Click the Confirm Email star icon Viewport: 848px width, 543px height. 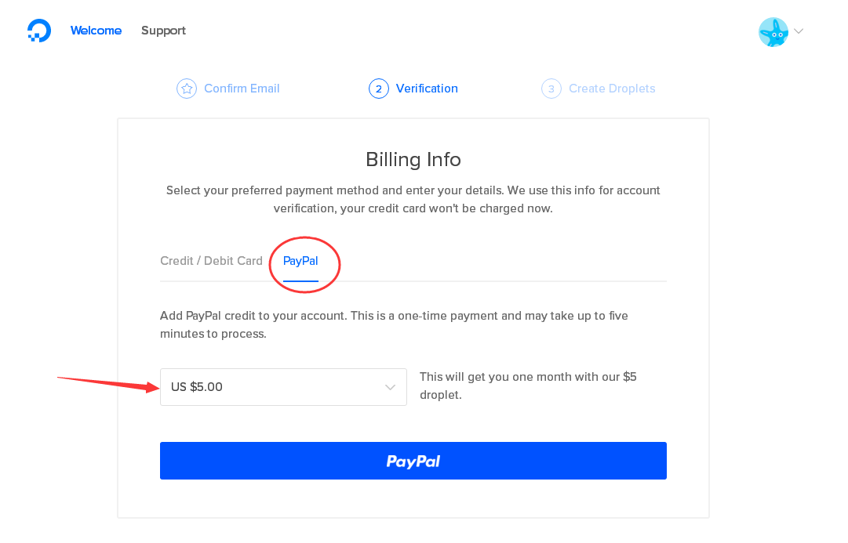pos(187,89)
